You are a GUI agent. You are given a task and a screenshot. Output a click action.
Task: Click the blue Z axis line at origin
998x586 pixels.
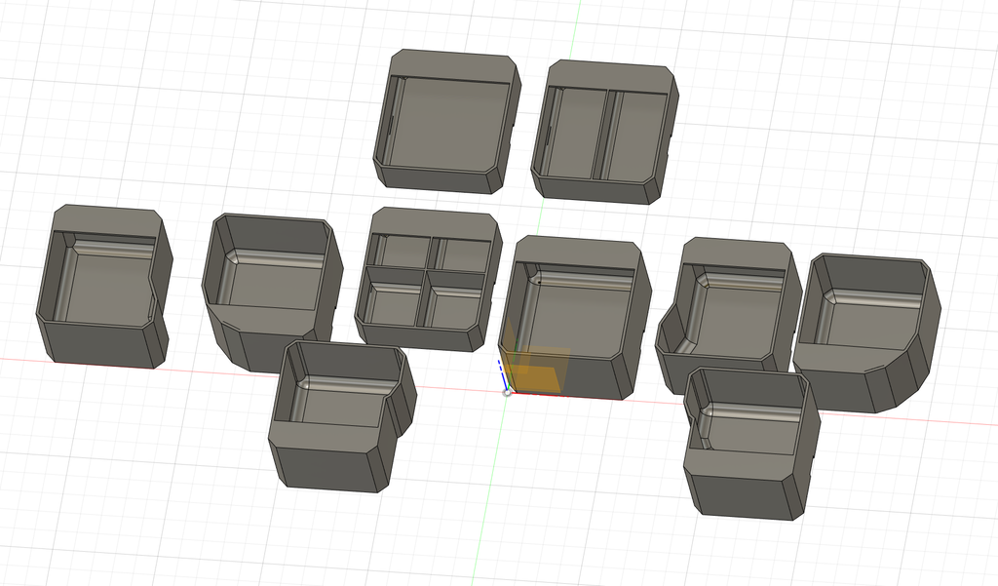click(502, 375)
